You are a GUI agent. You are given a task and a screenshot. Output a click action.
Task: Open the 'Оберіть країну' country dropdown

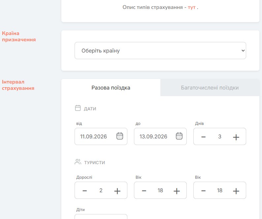(160, 51)
